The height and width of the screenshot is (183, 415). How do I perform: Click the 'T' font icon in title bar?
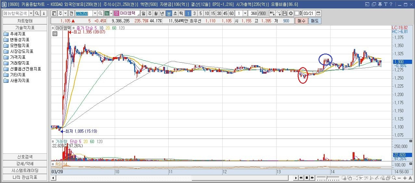coord(386,4)
